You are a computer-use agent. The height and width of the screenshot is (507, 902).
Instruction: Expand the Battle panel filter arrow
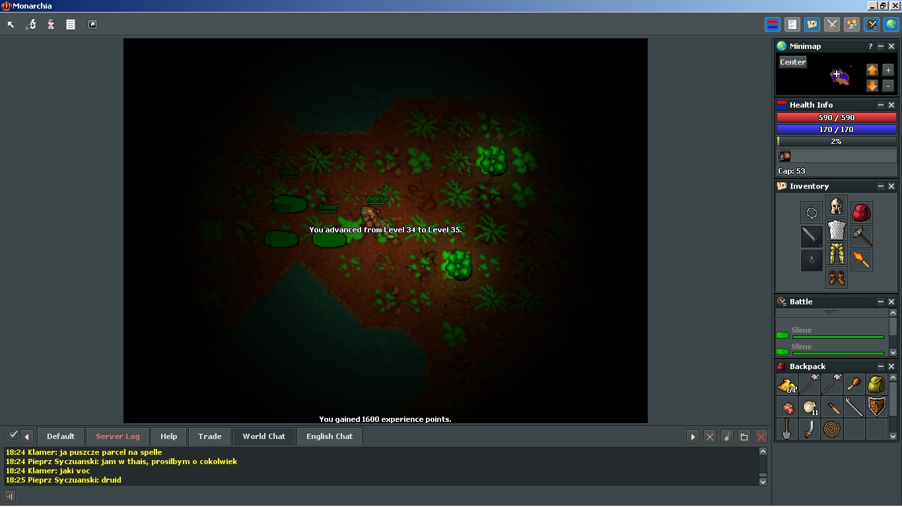tap(831, 314)
